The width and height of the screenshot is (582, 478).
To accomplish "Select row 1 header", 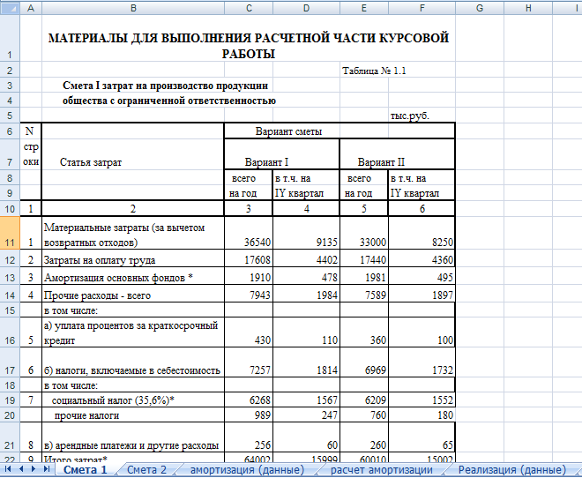I will 10,38.
